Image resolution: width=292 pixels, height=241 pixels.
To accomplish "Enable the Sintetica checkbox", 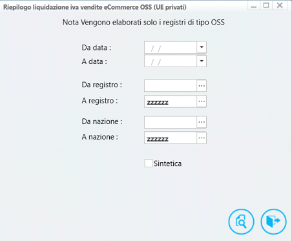I will (x=149, y=163).
